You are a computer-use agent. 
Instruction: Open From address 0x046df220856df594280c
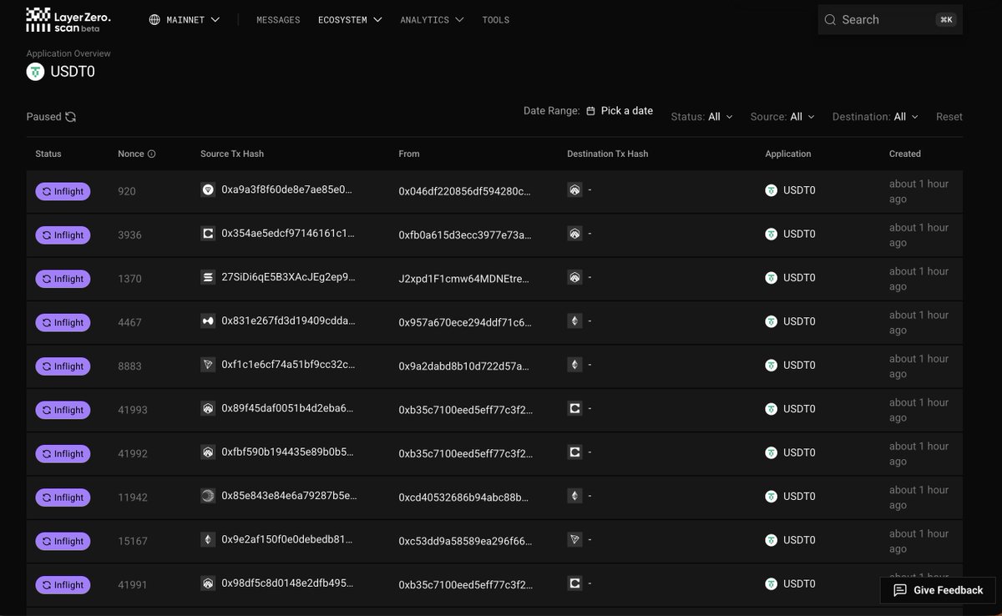tap(464, 191)
